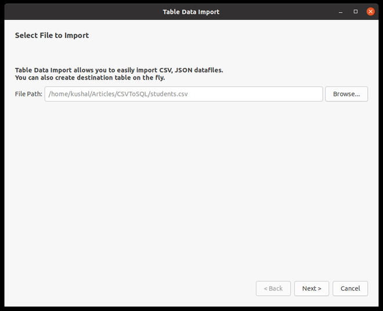Click the 'You can also create destination table' line
The height and width of the screenshot is (311, 383).
[x=90, y=78]
